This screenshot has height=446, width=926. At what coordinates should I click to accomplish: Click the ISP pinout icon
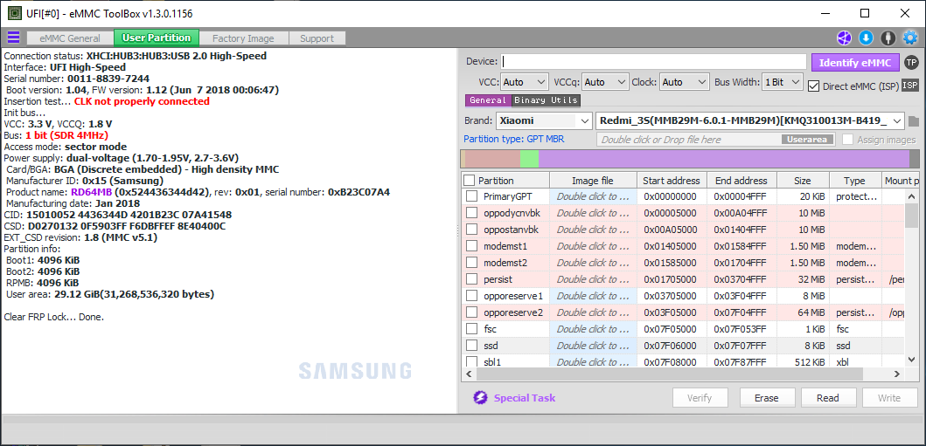click(x=910, y=86)
